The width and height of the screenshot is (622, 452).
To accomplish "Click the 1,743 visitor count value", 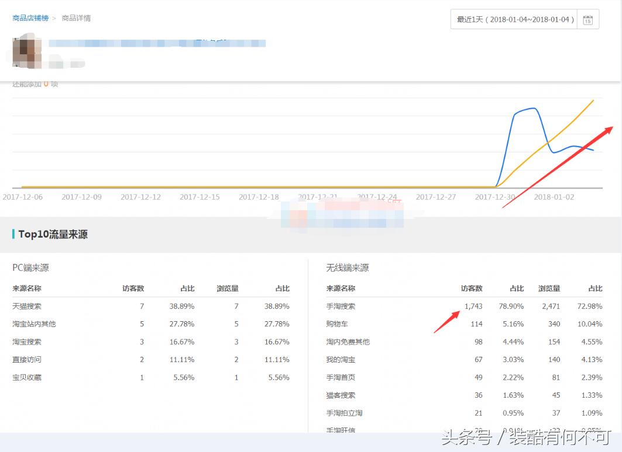I will pos(473,306).
